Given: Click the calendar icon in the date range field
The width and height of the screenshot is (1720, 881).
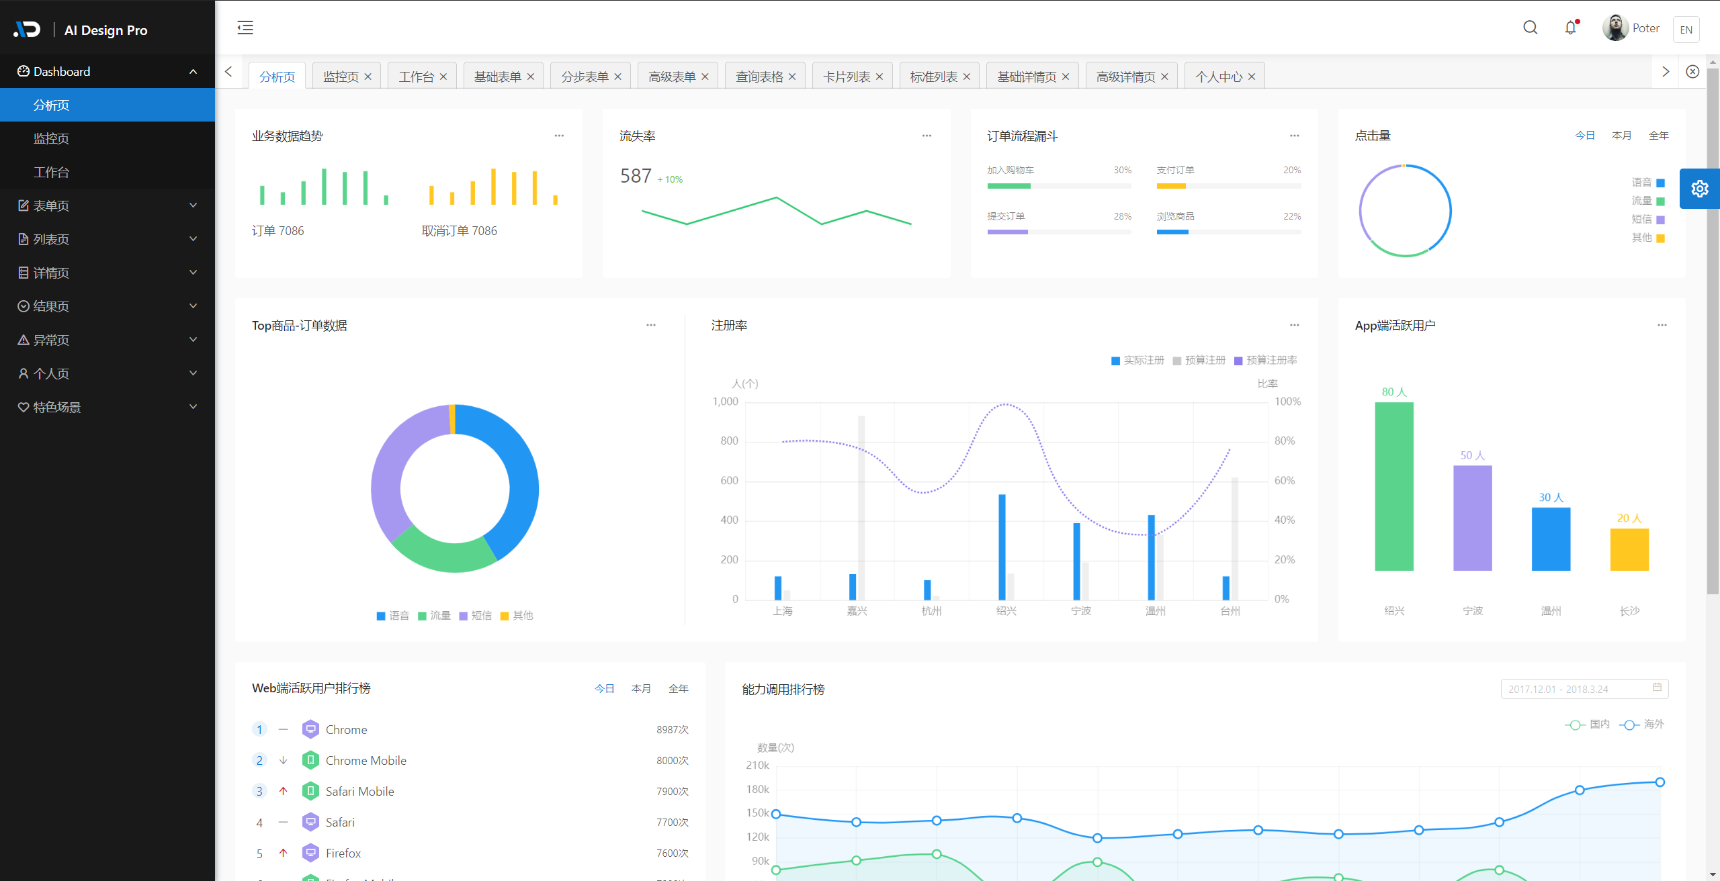Looking at the screenshot, I should (1657, 688).
